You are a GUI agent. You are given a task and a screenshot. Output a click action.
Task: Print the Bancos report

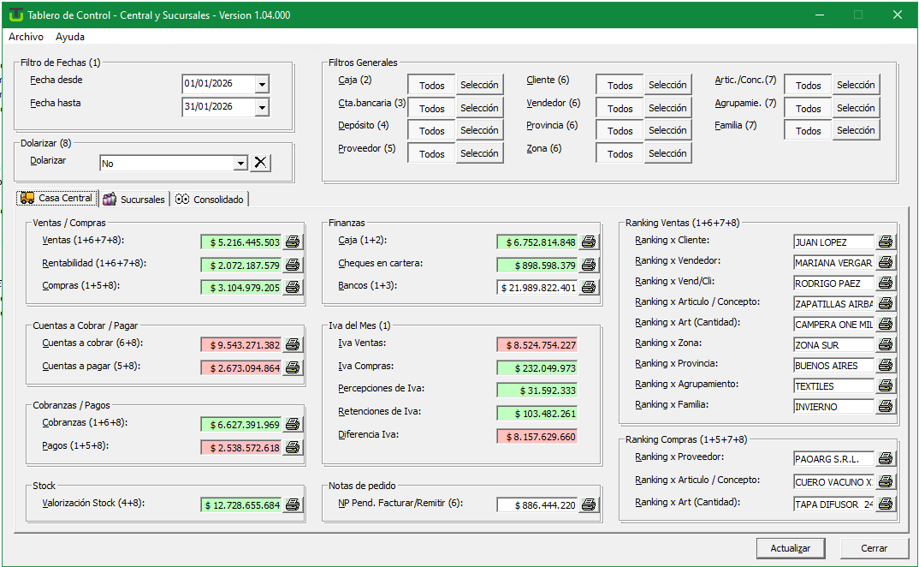[x=589, y=288]
